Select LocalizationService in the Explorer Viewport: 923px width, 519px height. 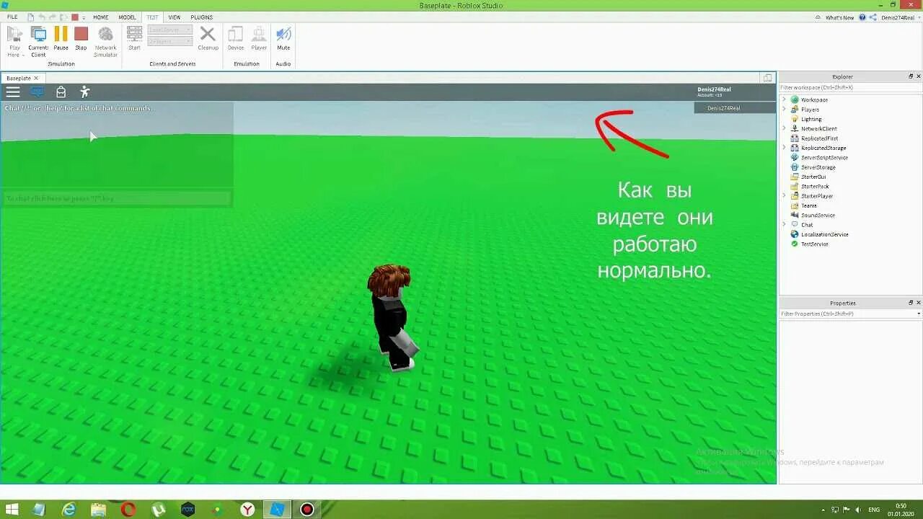pos(824,234)
